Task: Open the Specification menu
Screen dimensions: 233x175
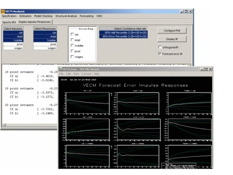Action: click(9, 16)
